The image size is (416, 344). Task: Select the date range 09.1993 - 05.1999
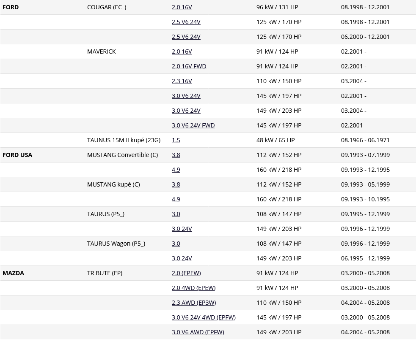click(x=365, y=185)
